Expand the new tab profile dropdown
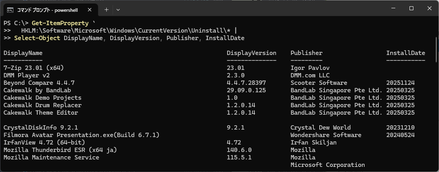Screen dimensions: 439x172 point(118,9)
